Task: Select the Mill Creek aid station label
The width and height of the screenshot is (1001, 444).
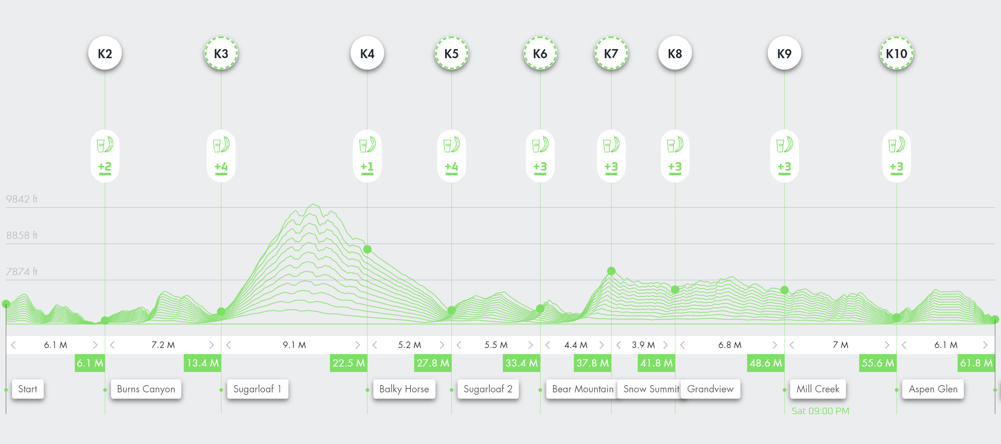Action: pos(818,389)
